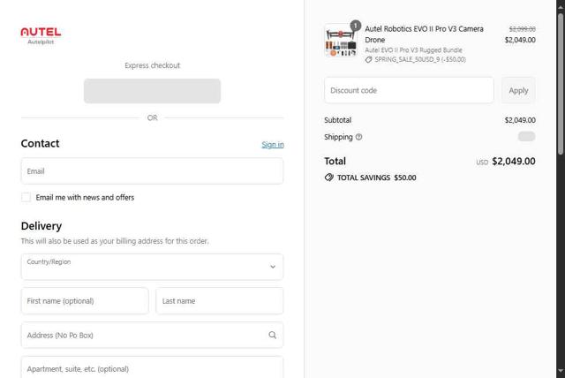This screenshot has width=565, height=378.
Task: Click the quantity badge on the product image
Action: 355,26
